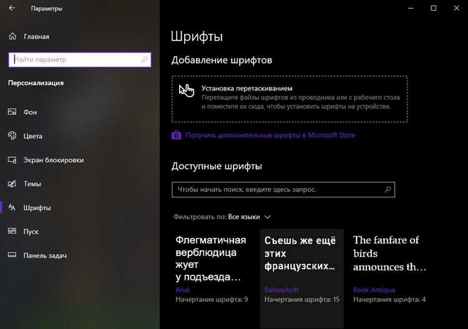Click the Доступные шрифты heading
The width and height of the screenshot is (468, 329).
(217, 166)
